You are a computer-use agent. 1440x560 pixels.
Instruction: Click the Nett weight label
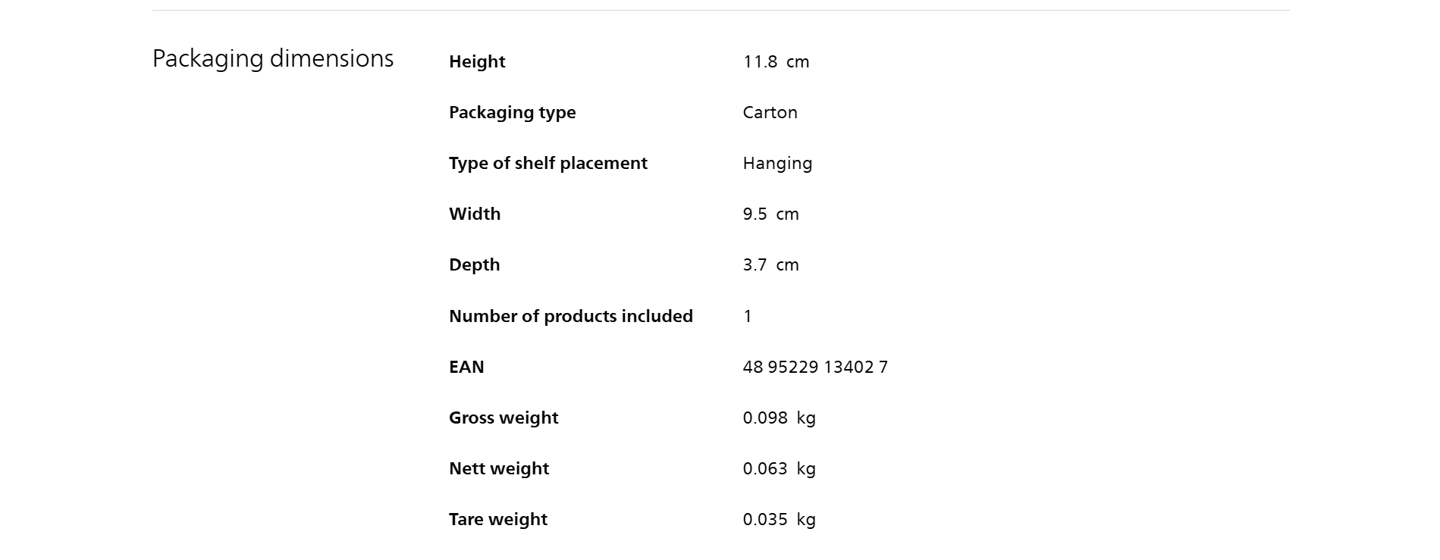499,468
